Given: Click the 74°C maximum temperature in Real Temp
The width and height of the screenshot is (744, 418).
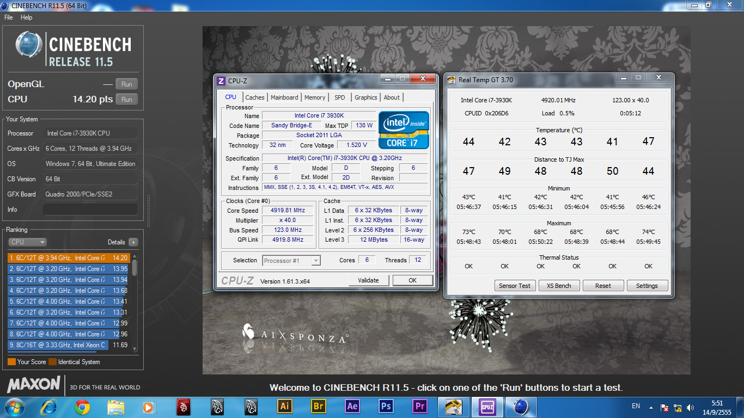Looking at the screenshot, I should point(648,232).
